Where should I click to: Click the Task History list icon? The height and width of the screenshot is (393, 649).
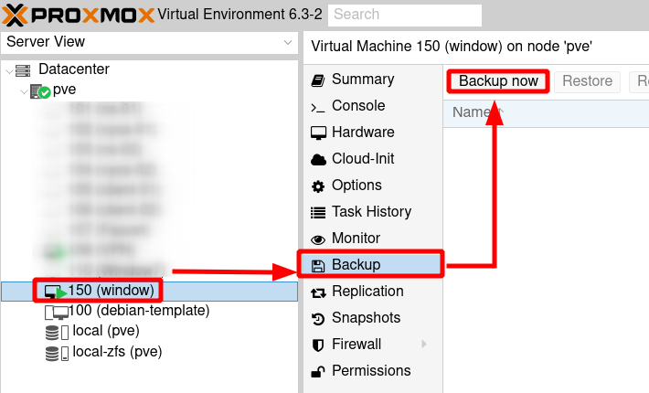click(x=318, y=213)
